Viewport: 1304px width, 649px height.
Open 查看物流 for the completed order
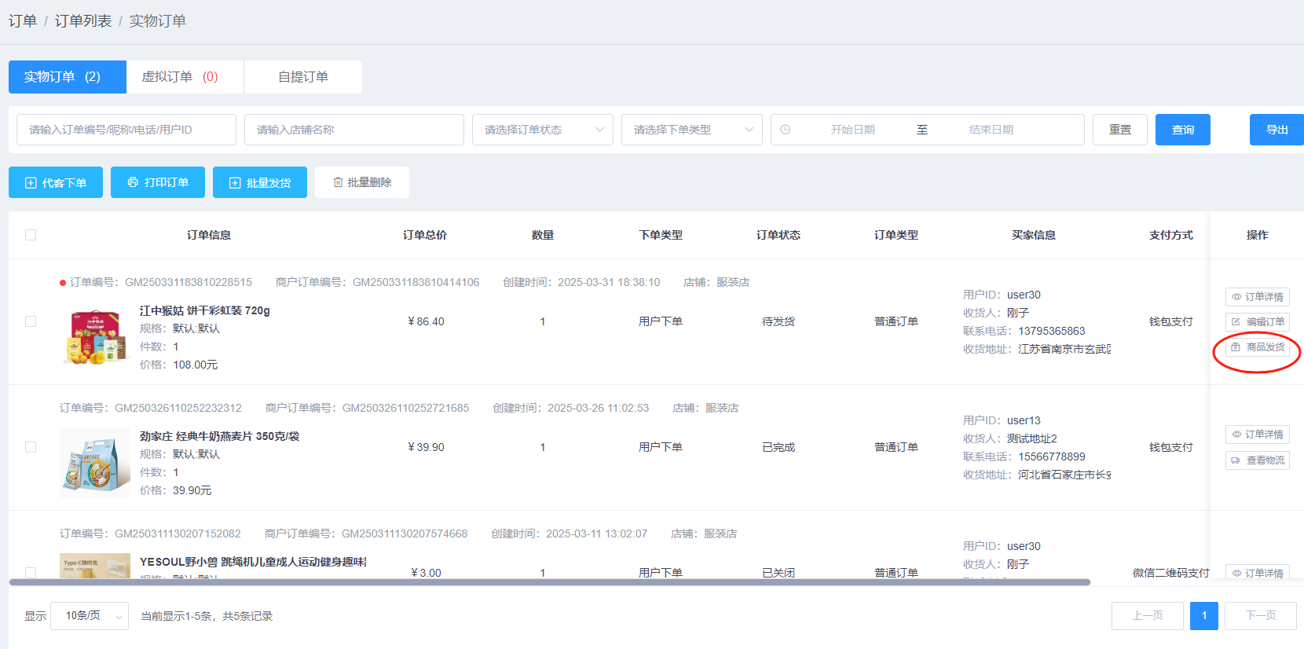tap(1257, 460)
